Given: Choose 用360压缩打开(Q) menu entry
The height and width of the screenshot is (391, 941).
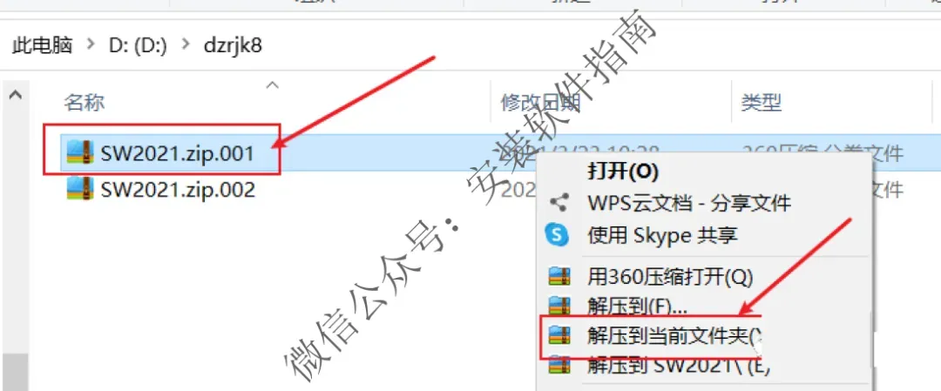Looking at the screenshot, I should 669,276.
